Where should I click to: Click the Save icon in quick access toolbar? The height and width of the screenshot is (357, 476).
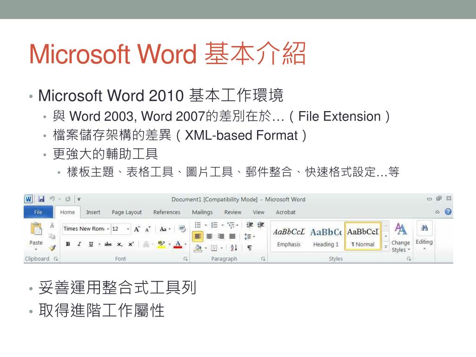click(x=41, y=199)
